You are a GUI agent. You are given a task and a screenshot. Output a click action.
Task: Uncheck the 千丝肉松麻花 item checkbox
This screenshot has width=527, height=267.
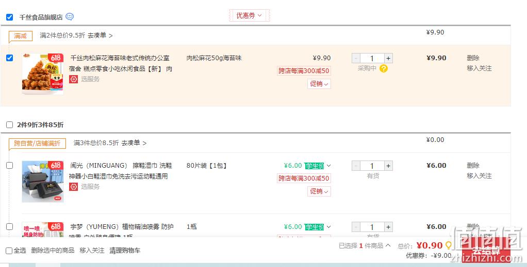9,58
